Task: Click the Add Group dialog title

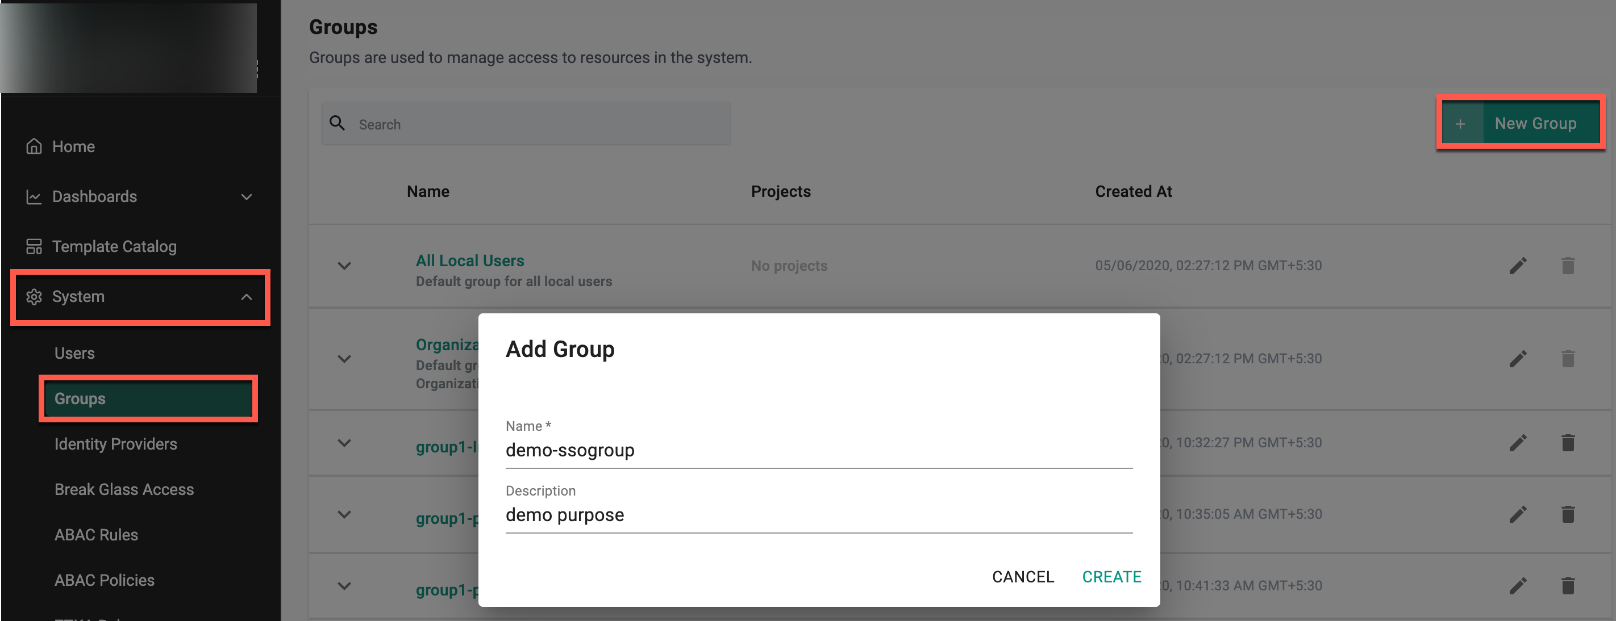Action: [560, 349]
